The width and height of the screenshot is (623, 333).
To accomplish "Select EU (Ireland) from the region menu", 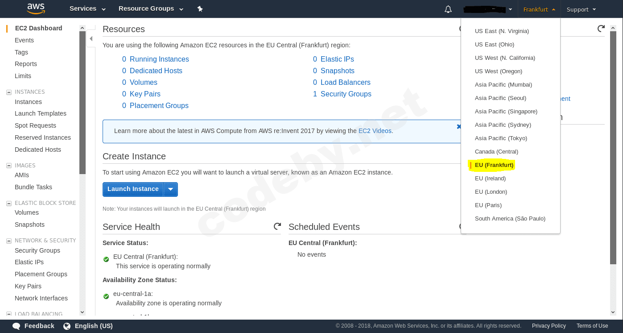I will [x=490, y=178].
